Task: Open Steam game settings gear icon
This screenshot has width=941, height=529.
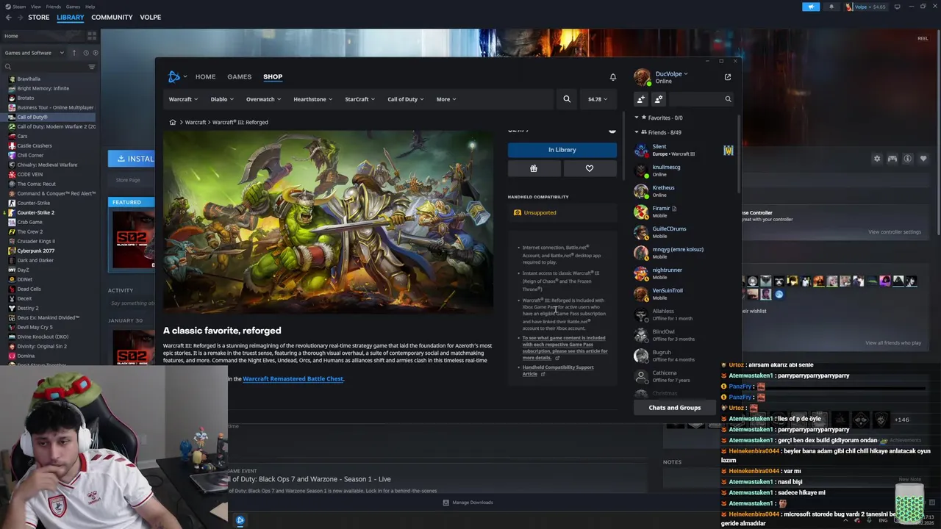Action: (877, 159)
